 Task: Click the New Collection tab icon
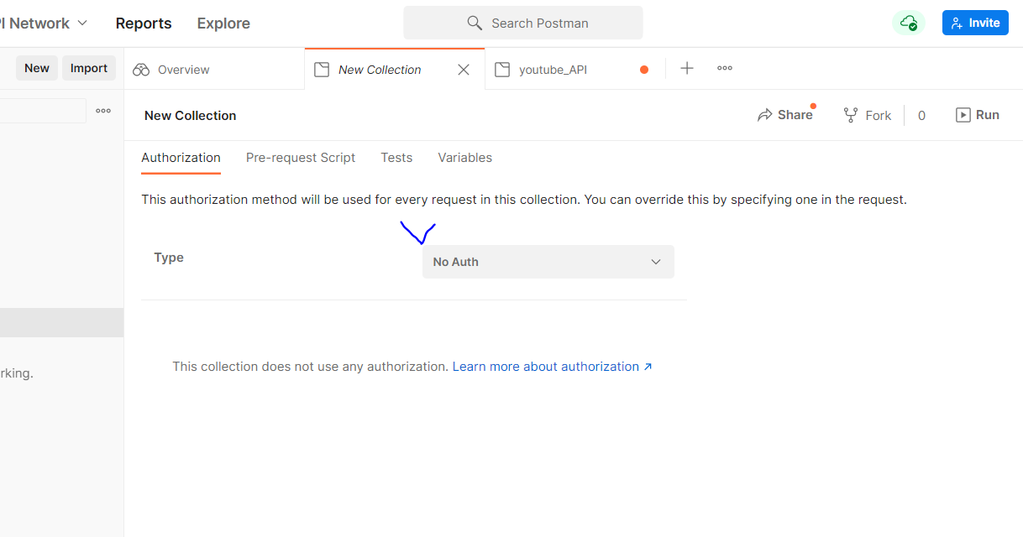point(321,70)
